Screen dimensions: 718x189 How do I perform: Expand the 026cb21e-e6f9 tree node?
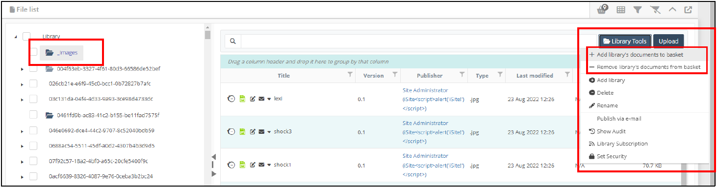(22, 84)
